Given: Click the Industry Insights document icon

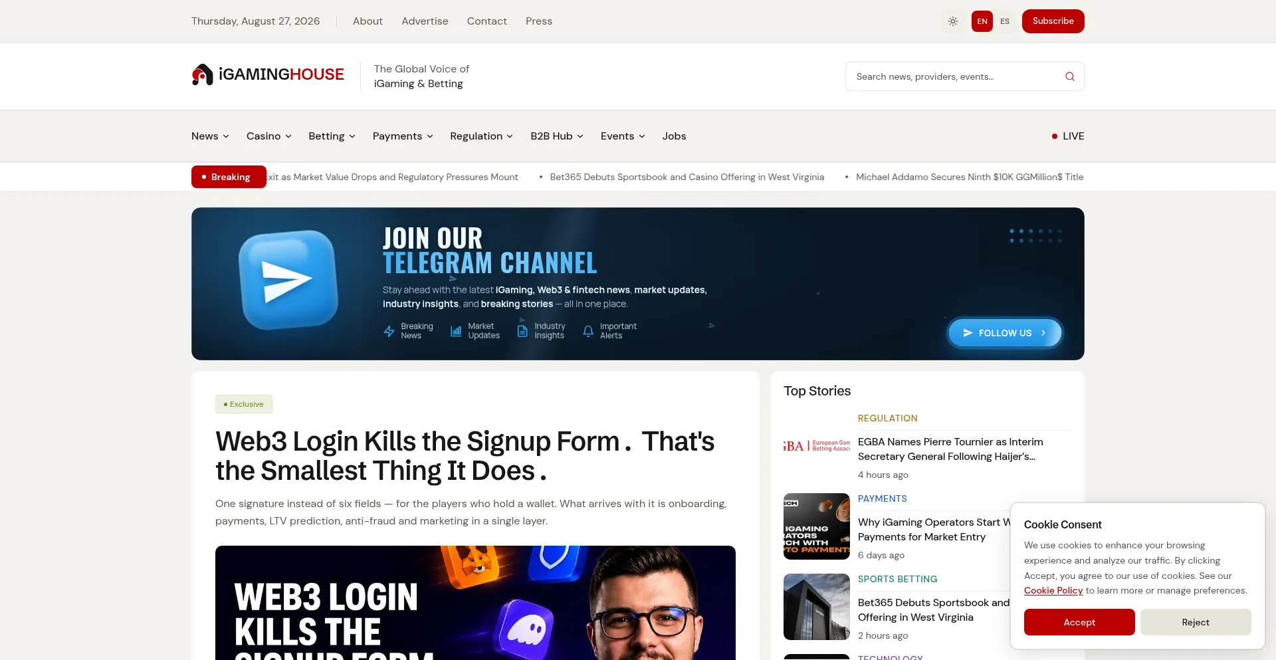Looking at the screenshot, I should [x=522, y=331].
